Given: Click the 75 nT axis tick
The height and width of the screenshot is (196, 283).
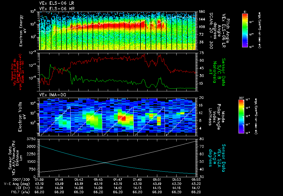Looking at the screenshot, I should [x=201, y=53].
